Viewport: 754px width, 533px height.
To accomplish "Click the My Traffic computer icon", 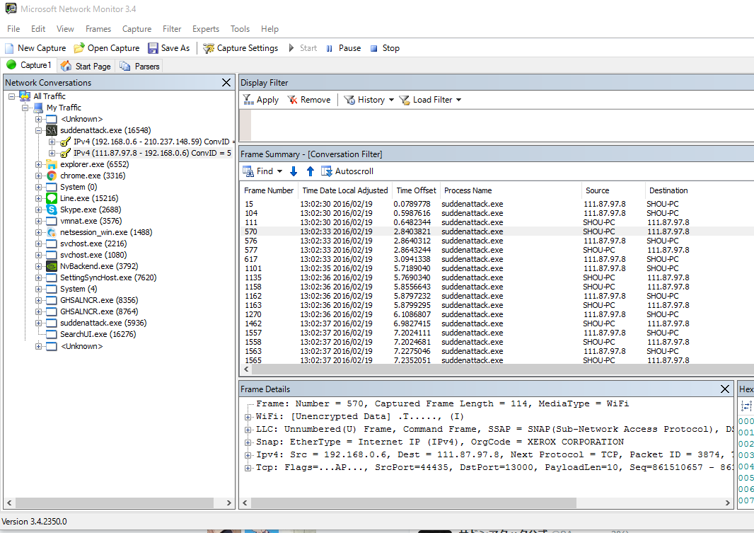I will tap(38, 108).
